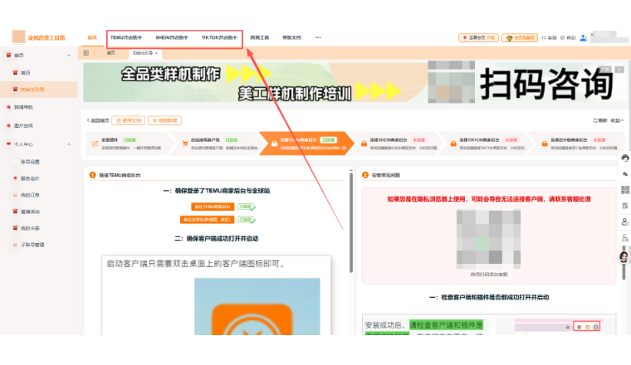This screenshot has width=631, height=365.
Task: Click the 安装常见问题 section heading
Action: (x=385, y=175)
